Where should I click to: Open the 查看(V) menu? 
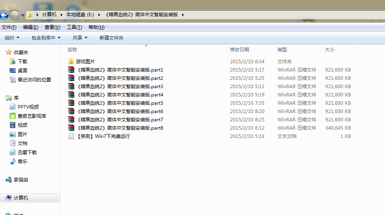click(x=52, y=27)
